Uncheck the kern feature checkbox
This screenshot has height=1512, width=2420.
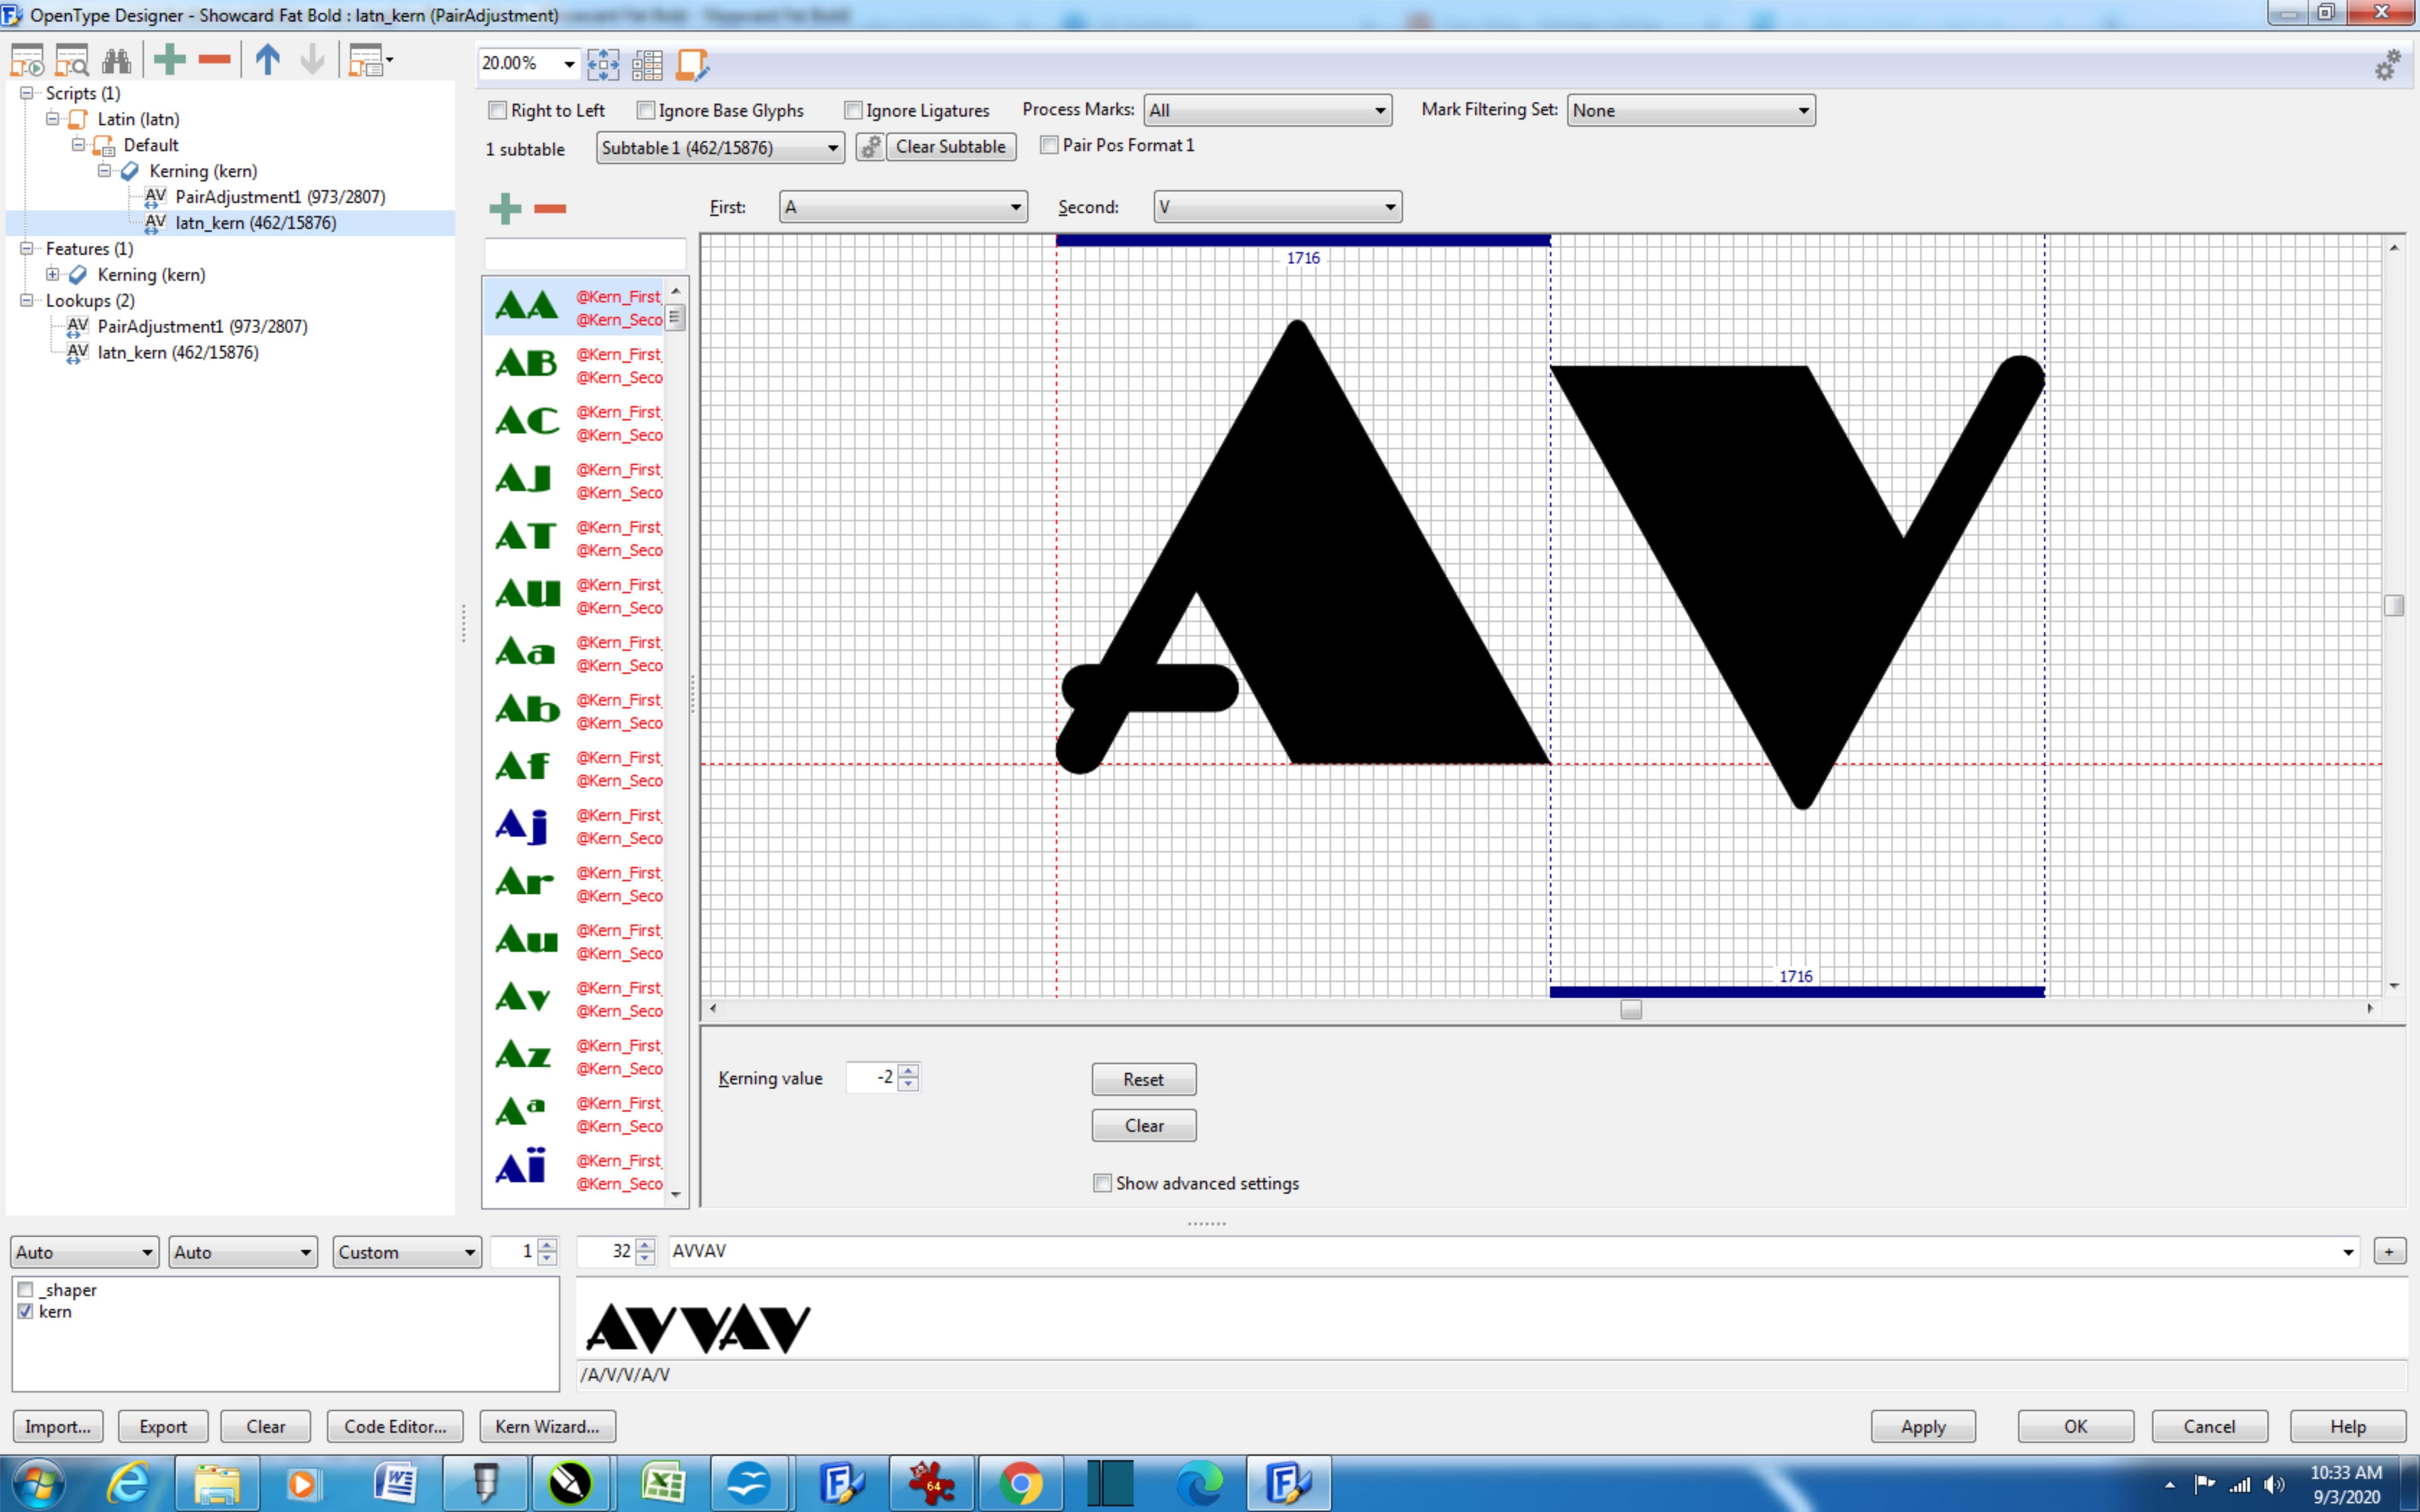(x=26, y=1311)
